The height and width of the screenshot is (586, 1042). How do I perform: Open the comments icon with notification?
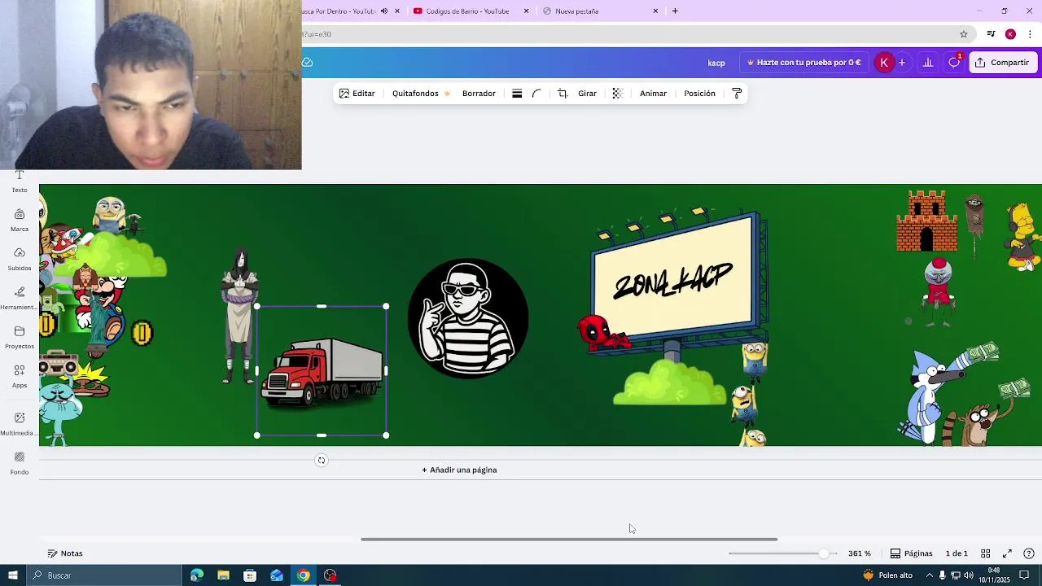[954, 63]
